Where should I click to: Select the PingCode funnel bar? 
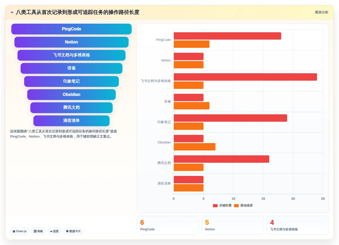72,29
